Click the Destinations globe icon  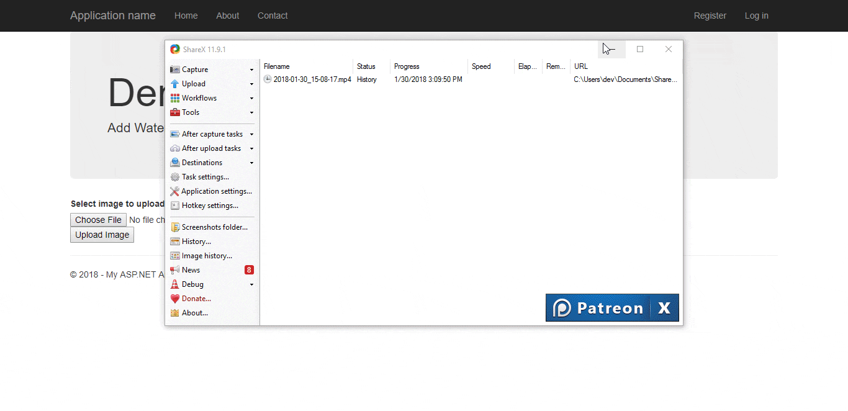tap(175, 163)
